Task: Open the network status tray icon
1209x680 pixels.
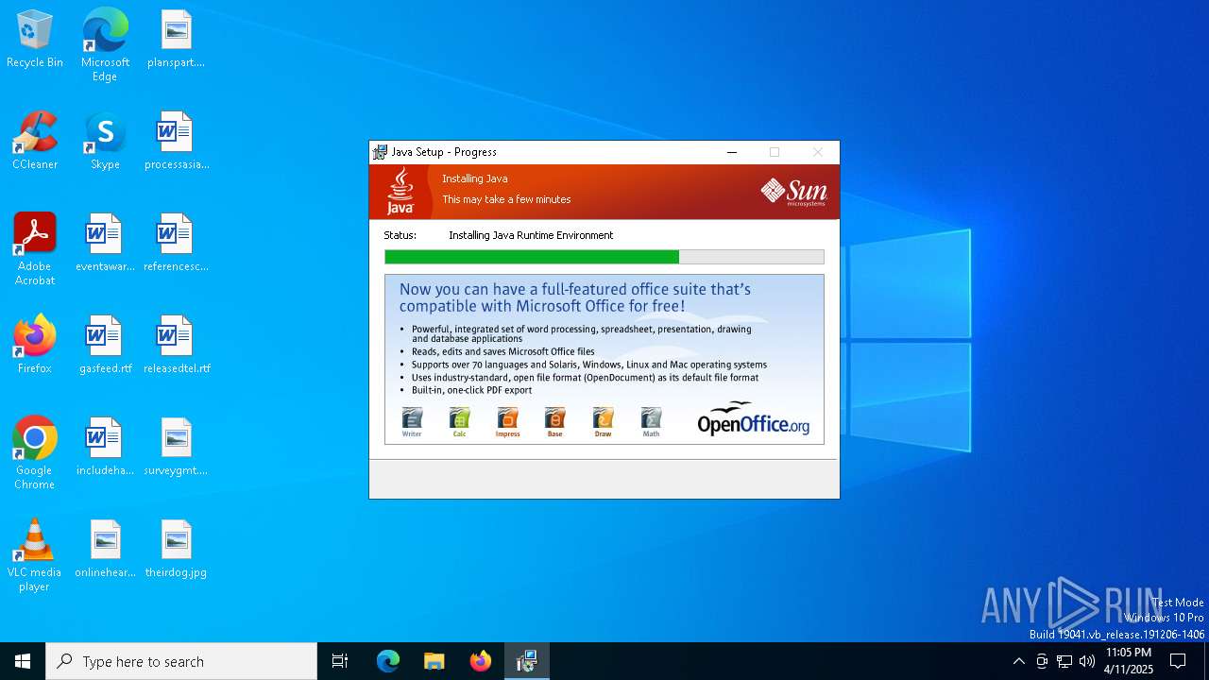Action: [x=1064, y=661]
